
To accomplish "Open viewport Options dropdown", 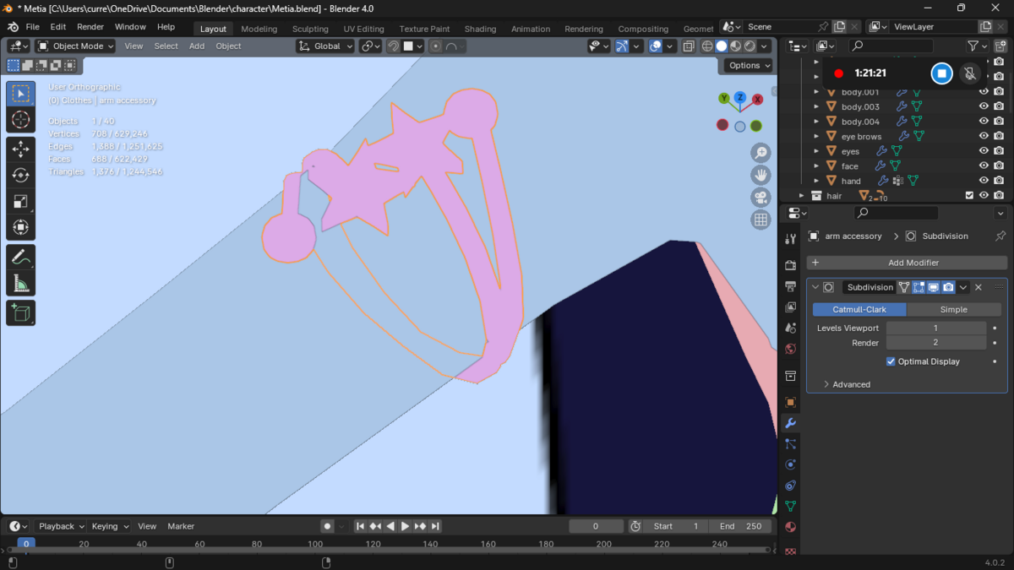I will point(749,65).
